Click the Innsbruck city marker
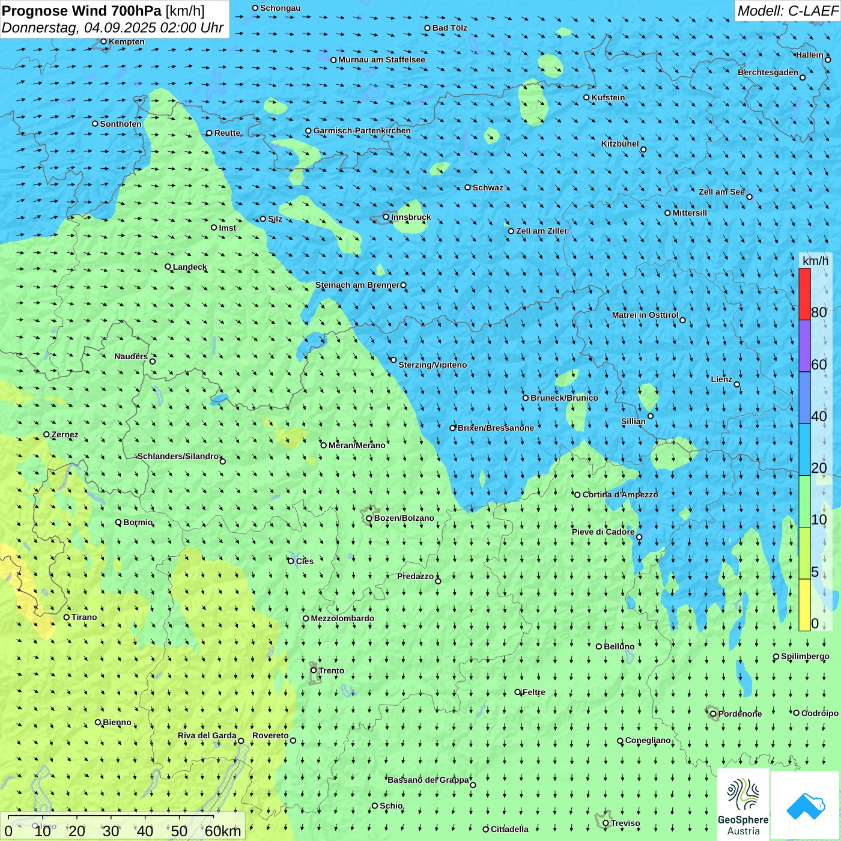The height and width of the screenshot is (841, 841). coord(386,217)
